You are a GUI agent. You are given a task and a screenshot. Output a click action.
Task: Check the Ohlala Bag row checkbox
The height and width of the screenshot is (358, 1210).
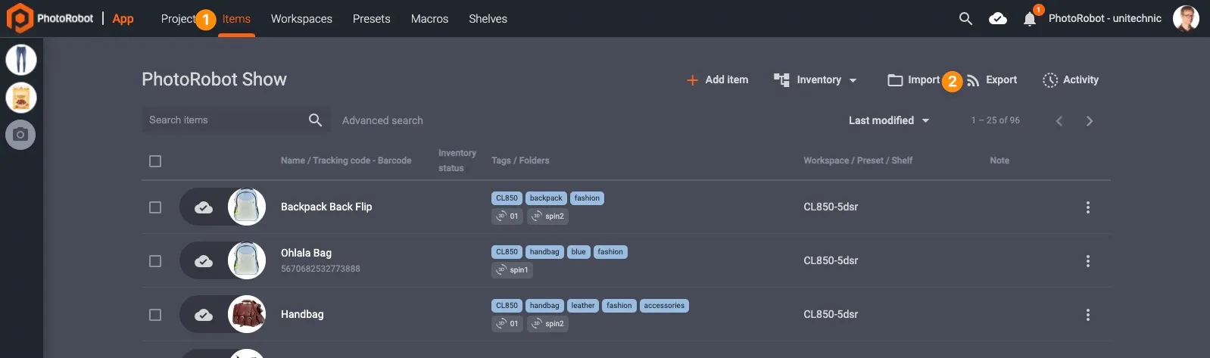155,261
